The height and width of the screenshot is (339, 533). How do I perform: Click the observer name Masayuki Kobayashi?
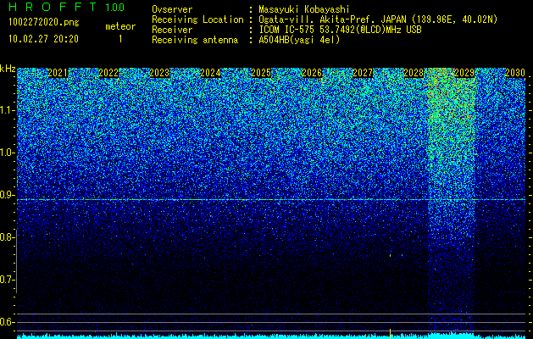(303, 9)
